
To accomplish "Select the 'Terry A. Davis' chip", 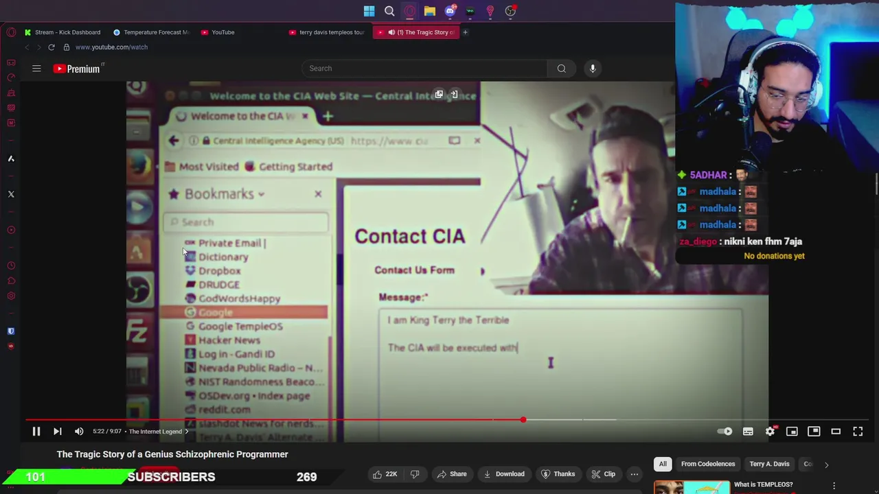I will point(769,464).
